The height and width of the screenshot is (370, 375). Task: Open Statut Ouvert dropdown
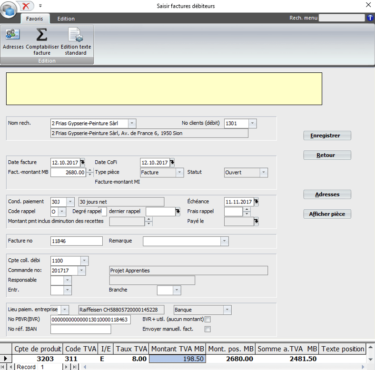(263, 172)
